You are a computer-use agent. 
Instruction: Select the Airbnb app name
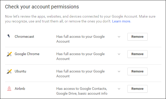coord(20,89)
